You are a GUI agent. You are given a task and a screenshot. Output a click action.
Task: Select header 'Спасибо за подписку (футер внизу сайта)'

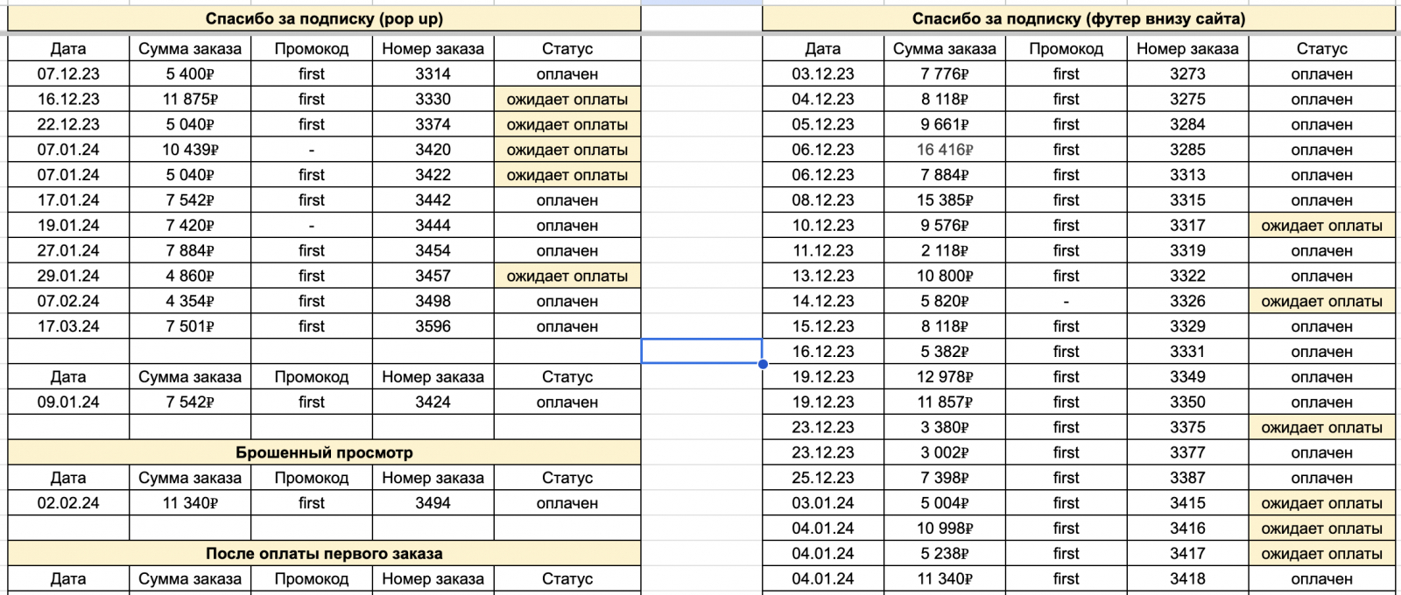(1079, 18)
